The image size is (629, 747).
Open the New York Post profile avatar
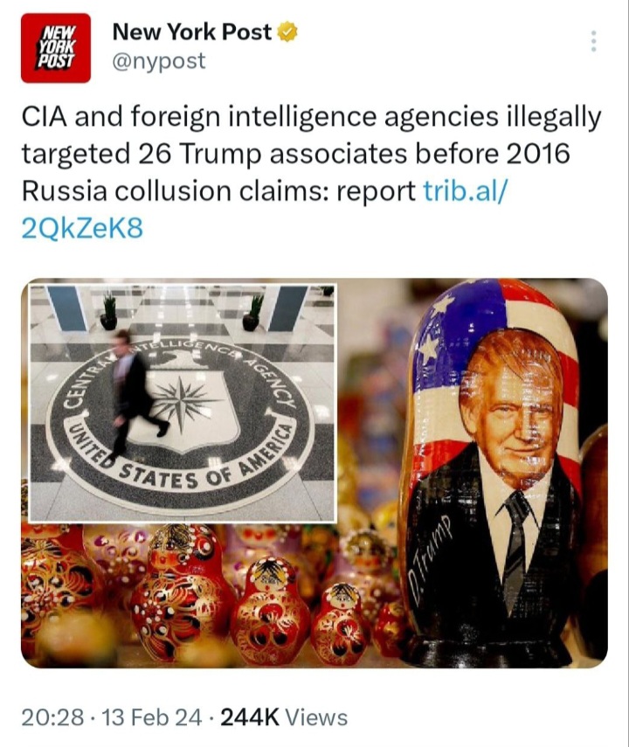pyautogui.click(x=56, y=47)
